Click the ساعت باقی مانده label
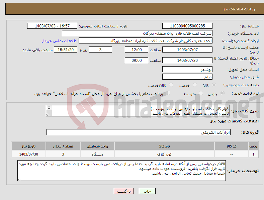Viewport: 264px width, 200px height. (37, 50)
